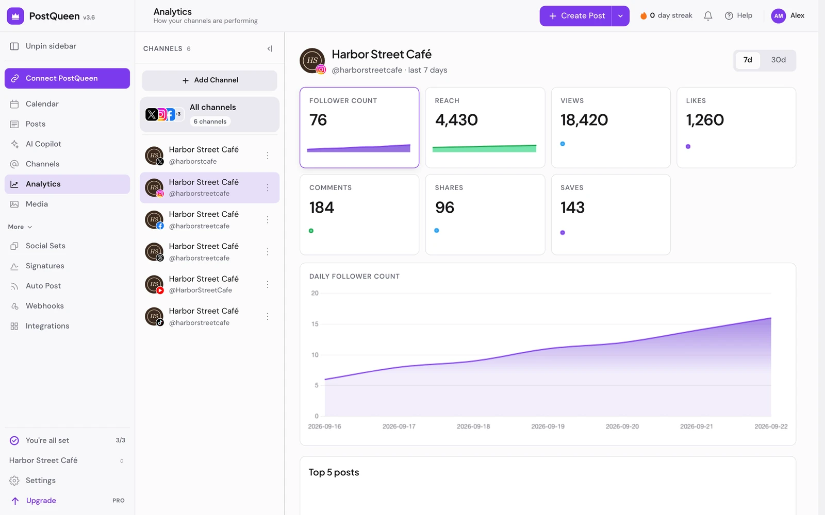Select the Views metric card
This screenshot has width=825, height=515.
[611, 128]
